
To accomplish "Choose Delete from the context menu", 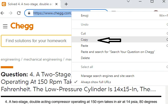I will pyautogui.click(x=120, y=58).
